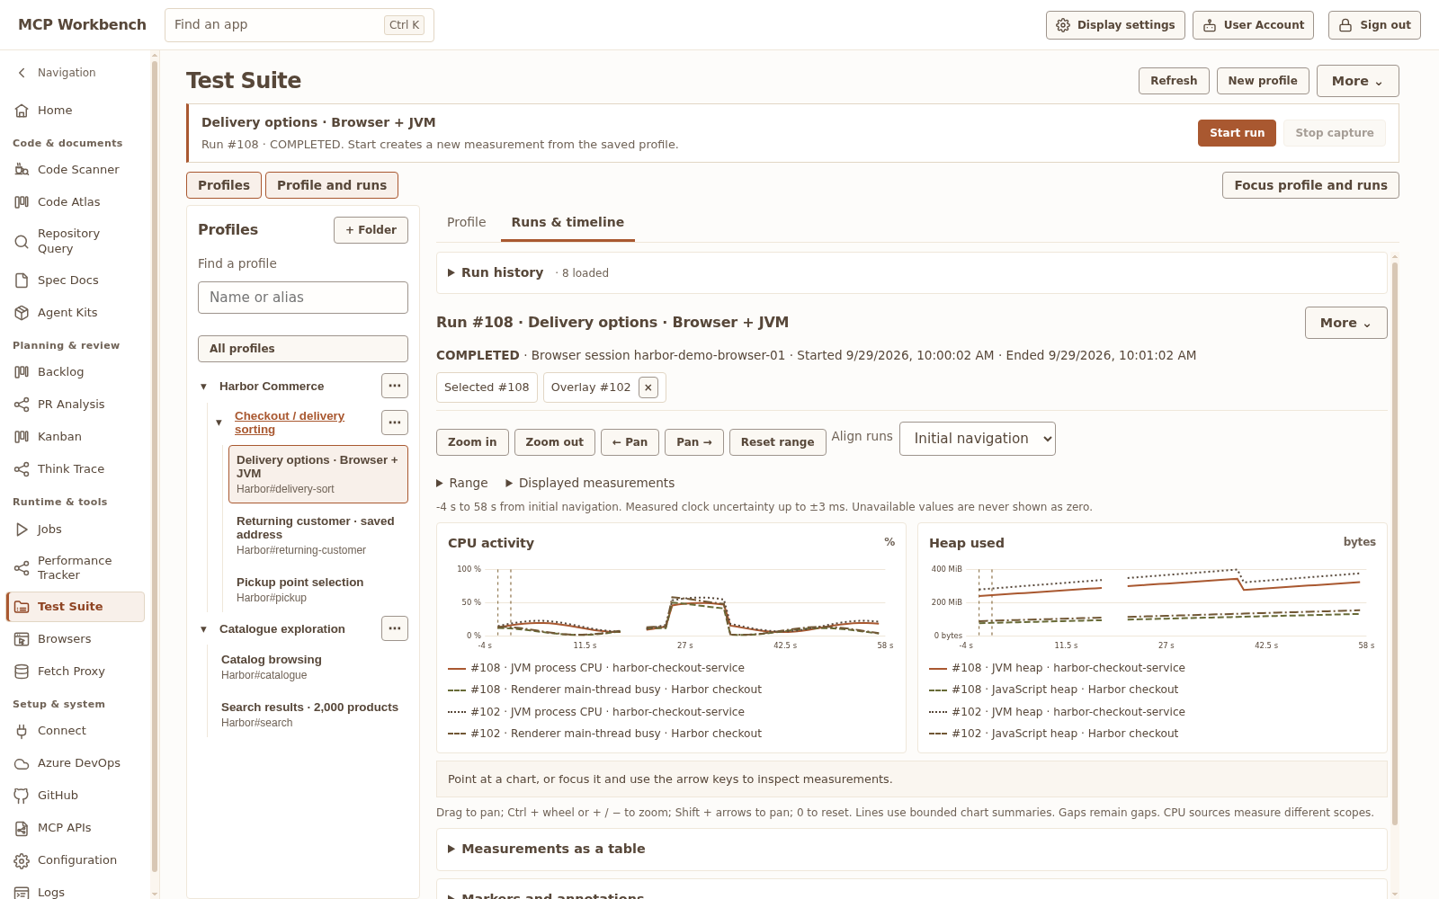1439x899 pixels.
Task: Open the Align runs dropdown
Action: (978, 439)
